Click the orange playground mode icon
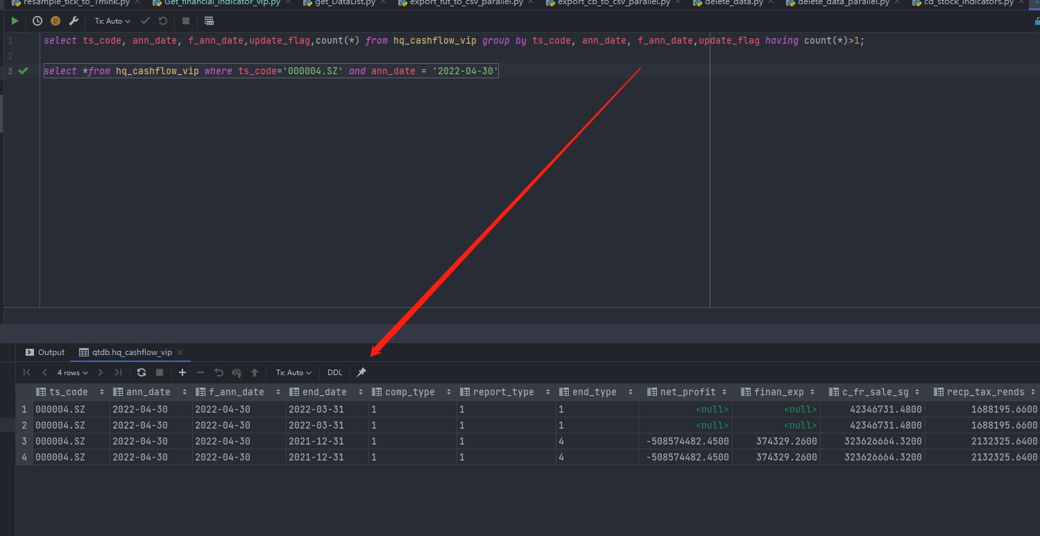This screenshot has height=536, width=1040. (x=56, y=21)
